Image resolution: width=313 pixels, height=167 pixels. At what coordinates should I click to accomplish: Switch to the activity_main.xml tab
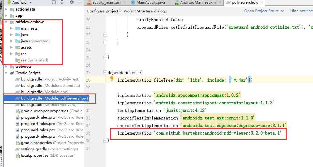tap(107, 2)
